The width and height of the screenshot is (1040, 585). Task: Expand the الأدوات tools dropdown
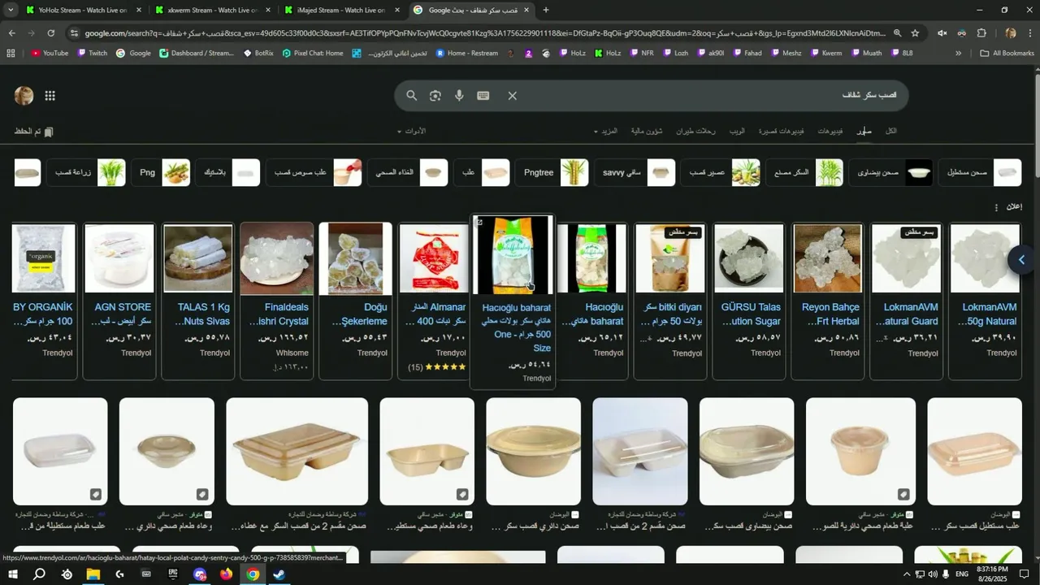(411, 132)
